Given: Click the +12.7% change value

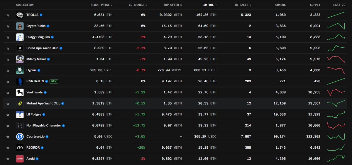Looking at the screenshot, I should pos(139,126).
